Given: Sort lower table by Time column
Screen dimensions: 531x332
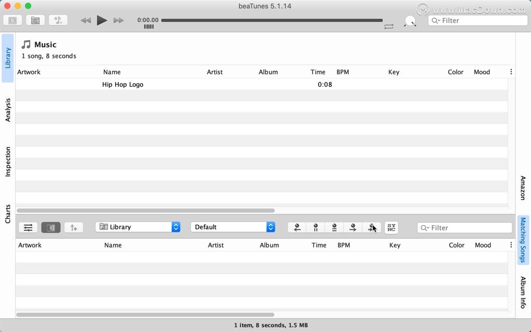Looking at the screenshot, I should 319,245.
